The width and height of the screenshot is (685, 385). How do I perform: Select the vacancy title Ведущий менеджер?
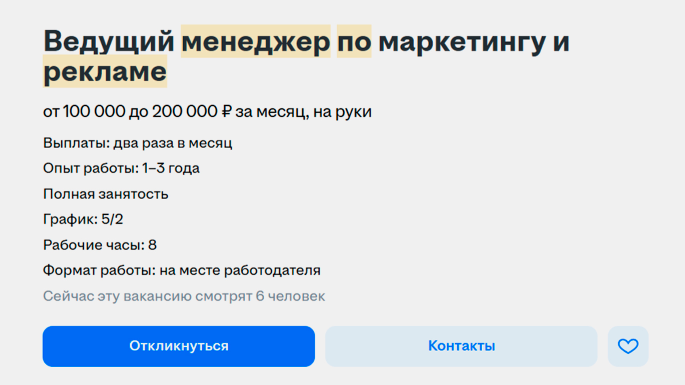click(187, 41)
